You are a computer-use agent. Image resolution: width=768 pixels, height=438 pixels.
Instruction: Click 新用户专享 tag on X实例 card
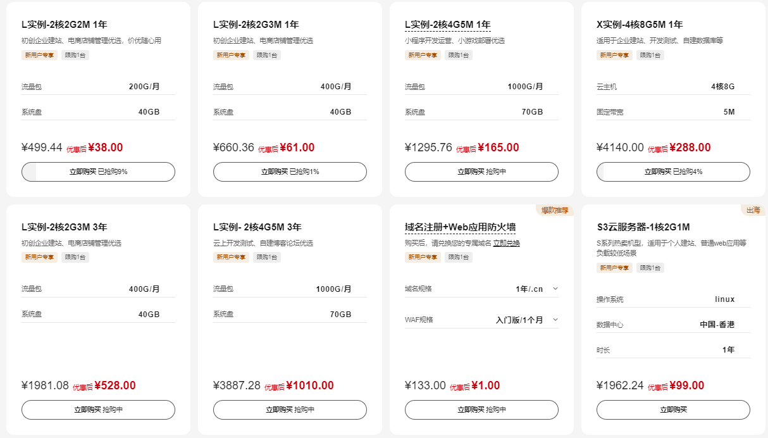coord(613,55)
